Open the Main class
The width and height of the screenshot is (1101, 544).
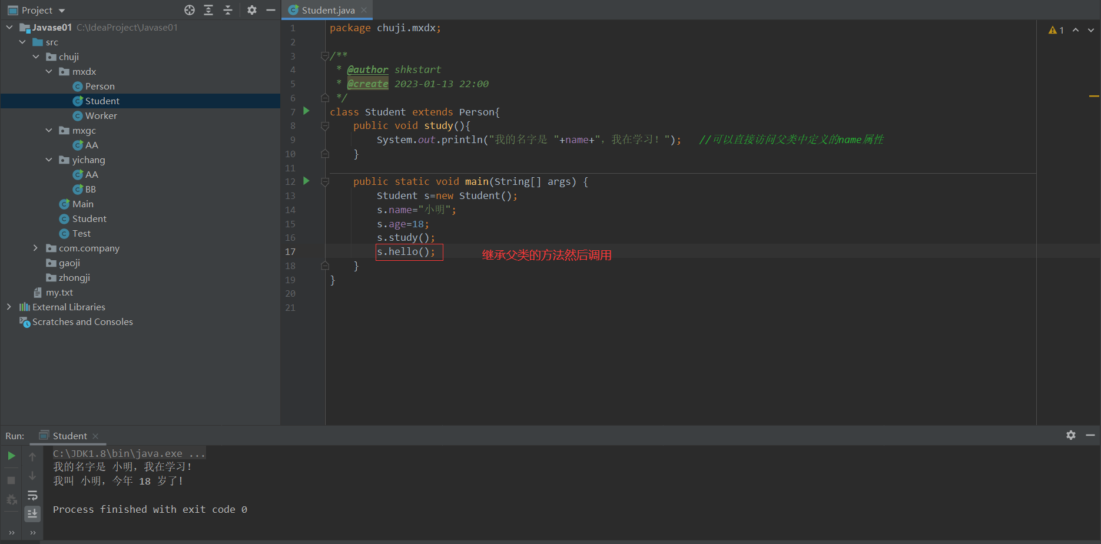point(77,204)
